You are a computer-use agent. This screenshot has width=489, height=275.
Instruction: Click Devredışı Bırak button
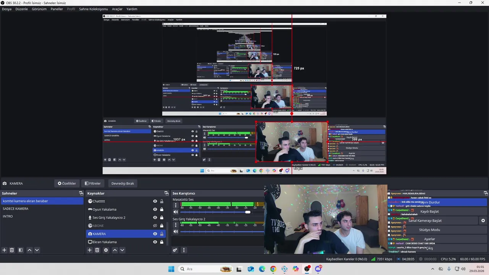(123, 183)
